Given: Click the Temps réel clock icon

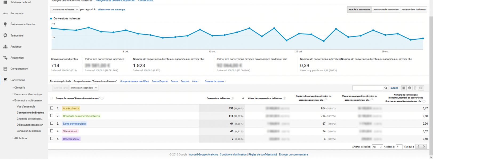Looking at the screenshot, I should click(5, 35).
